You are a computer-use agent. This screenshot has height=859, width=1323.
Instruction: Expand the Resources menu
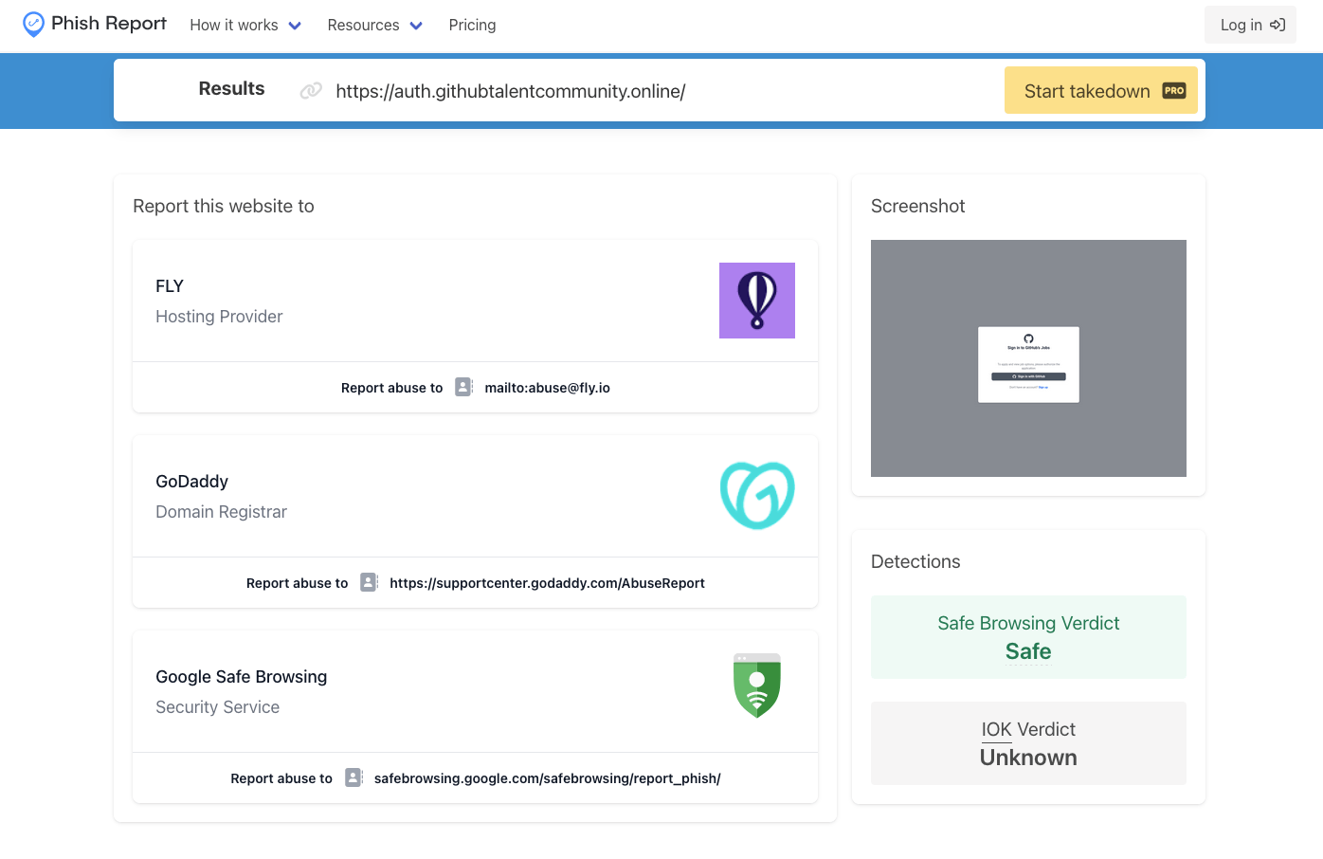tap(374, 26)
